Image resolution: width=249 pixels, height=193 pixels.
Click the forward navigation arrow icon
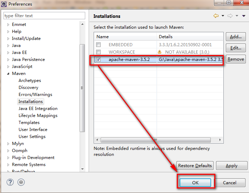point(230,16)
